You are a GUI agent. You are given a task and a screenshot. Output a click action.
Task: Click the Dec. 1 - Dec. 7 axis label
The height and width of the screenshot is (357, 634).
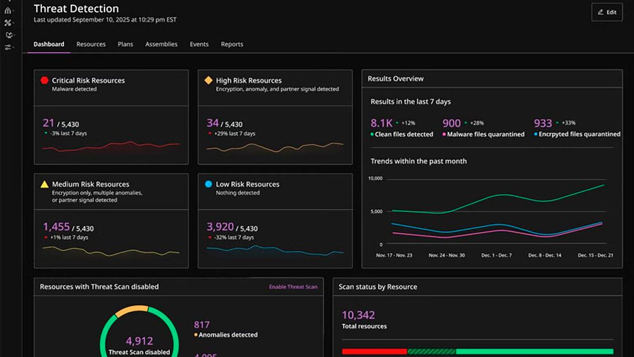tap(496, 255)
